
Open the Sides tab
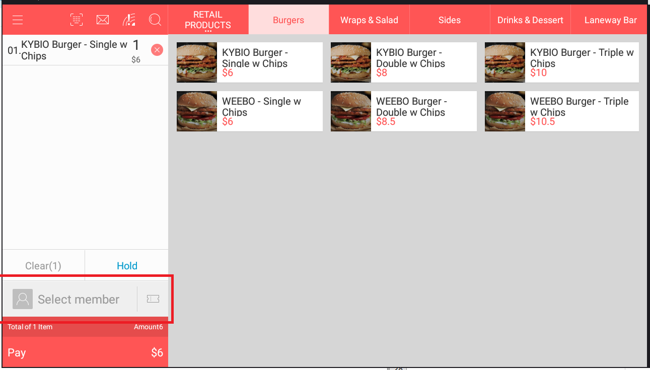click(450, 20)
